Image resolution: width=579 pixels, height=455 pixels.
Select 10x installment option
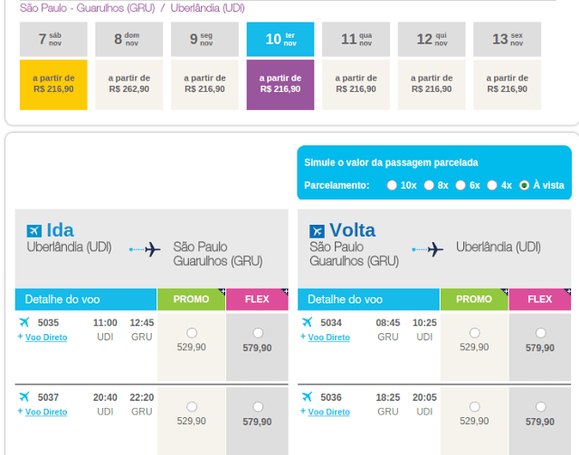coord(392,185)
